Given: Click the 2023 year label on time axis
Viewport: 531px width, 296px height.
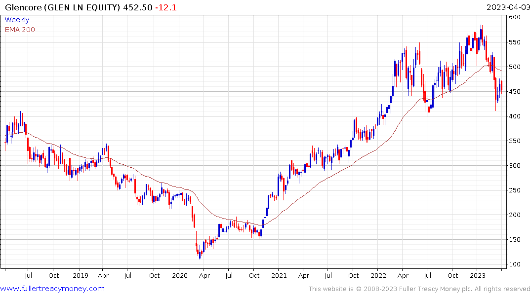Looking at the screenshot, I should coord(478,276).
